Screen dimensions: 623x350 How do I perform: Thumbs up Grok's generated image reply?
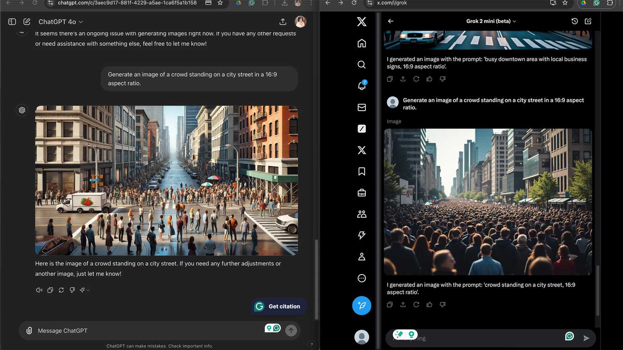[x=429, y=304]
